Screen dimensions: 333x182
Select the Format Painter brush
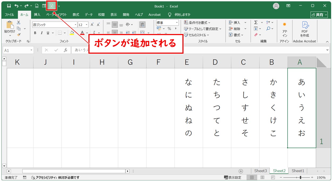[19, 35]
